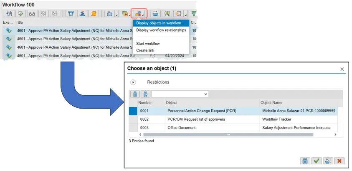Click the printer icon in Workflow toolbar
Screen dimensions: 352x171
[x=155, y=14]
